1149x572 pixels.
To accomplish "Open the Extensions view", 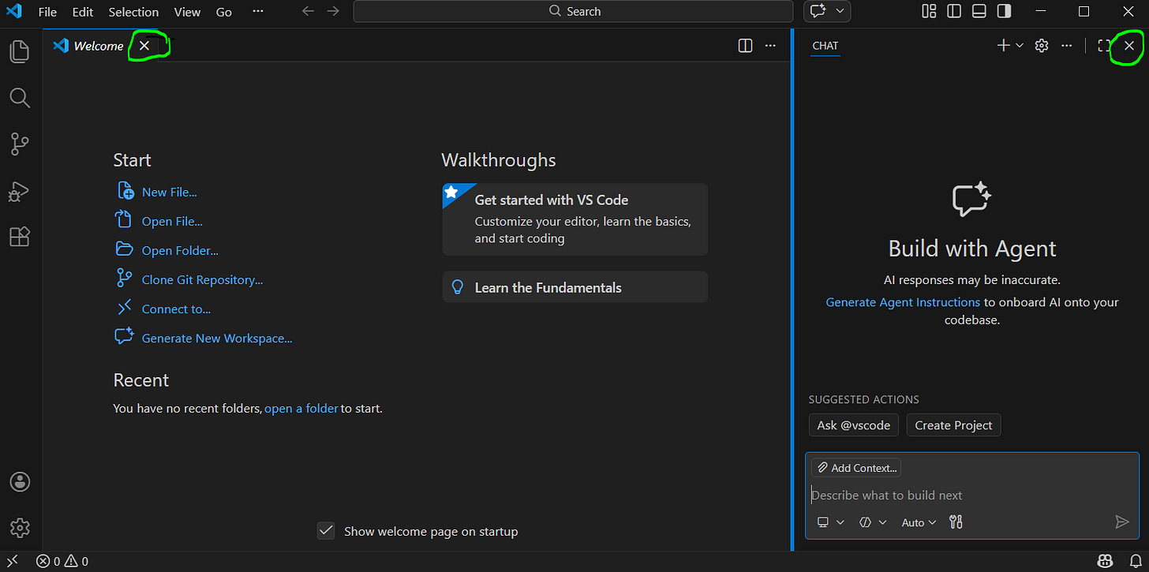I will click(x=20, y=237).
